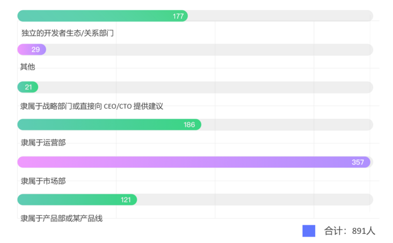The image size is (393, 243).
Task: Click the number 177 inside top bar
Action: (178, 16)
